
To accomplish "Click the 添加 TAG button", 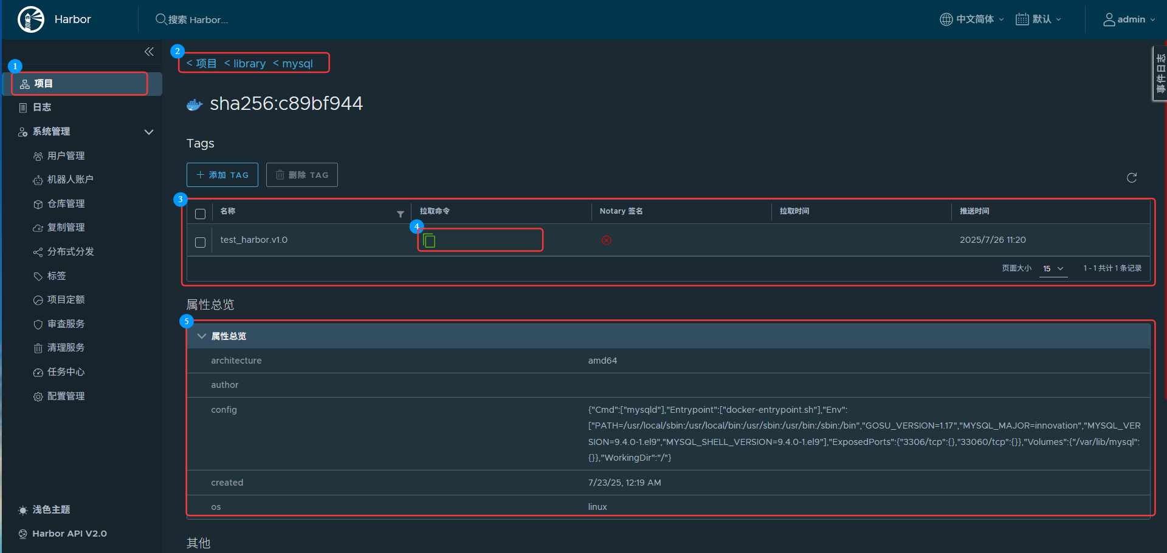I will click(222, 175).
